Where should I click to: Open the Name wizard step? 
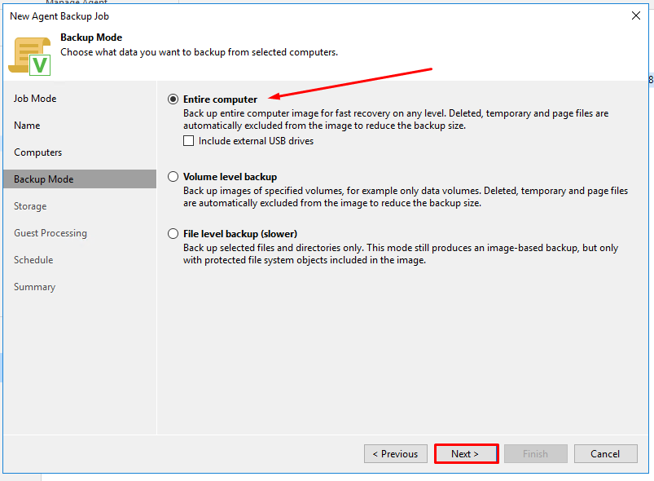27,126
